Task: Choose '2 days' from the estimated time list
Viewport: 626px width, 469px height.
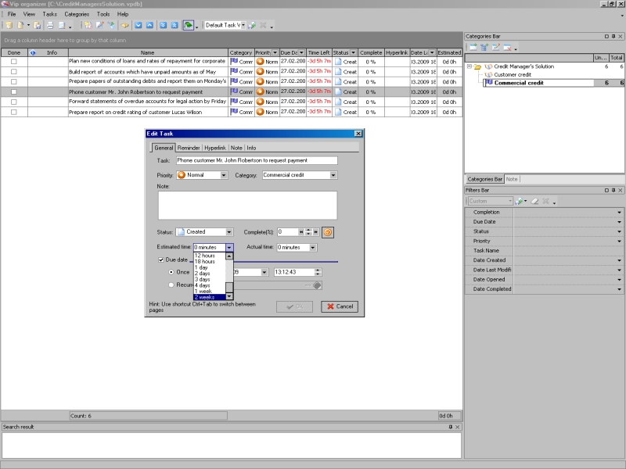Action: [202, 273]
